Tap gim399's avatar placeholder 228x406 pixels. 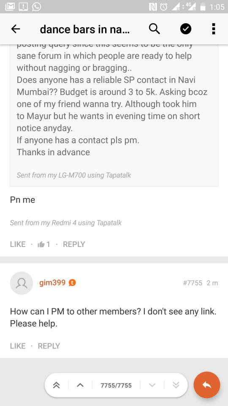[x=22, y=283]
